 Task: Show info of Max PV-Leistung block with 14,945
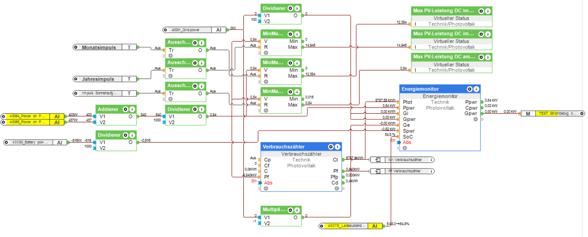[488, 34]
